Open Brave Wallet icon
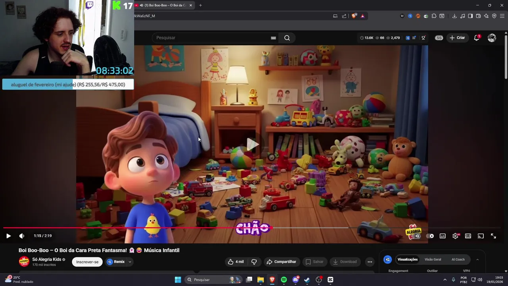The width and height of the screenshot is (508, 286). (478, 16)
